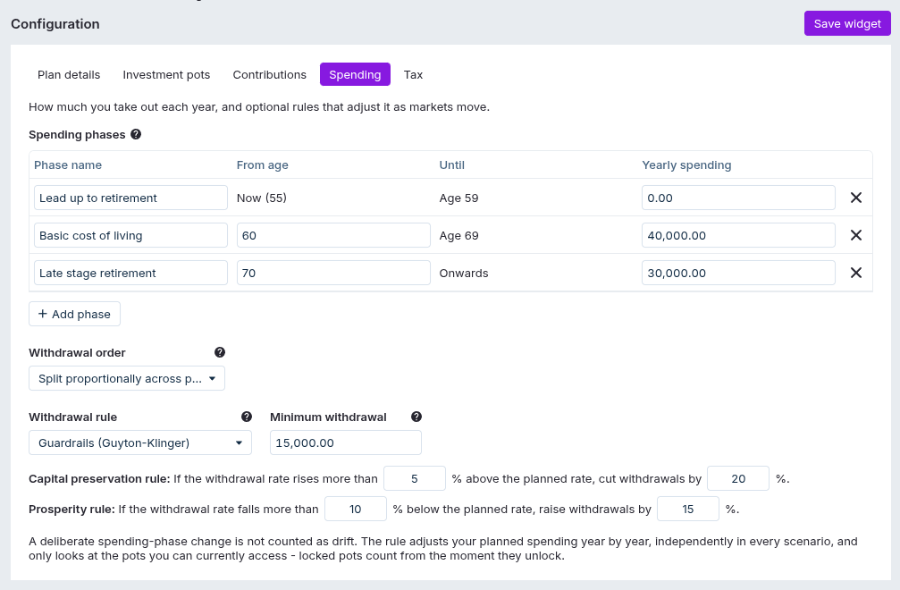Click the 'Withdrawal order' label

coord(77,353)
